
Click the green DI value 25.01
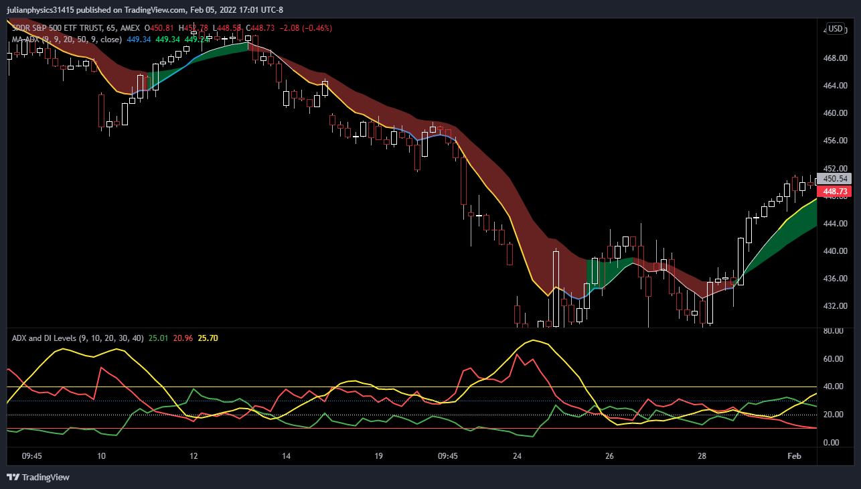158,338
